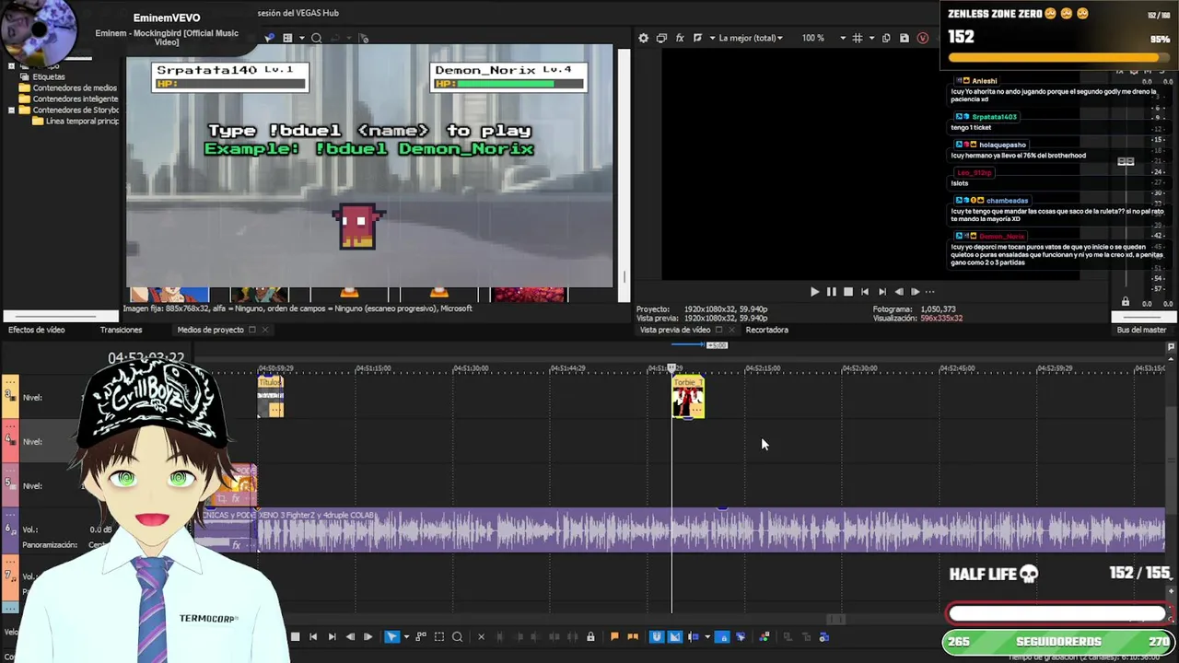Screen dimensions: 1179x663
Task: Stop the video preview
Action: coord(848,291)
